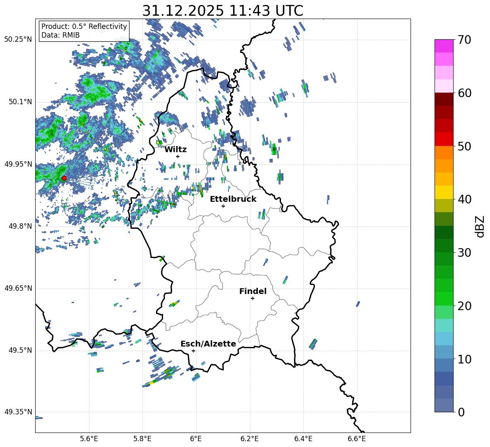The height and width of the screenshot is (447, 490).
Task: Click the dBZ colorbar label
Action: (x=480, y=226)
